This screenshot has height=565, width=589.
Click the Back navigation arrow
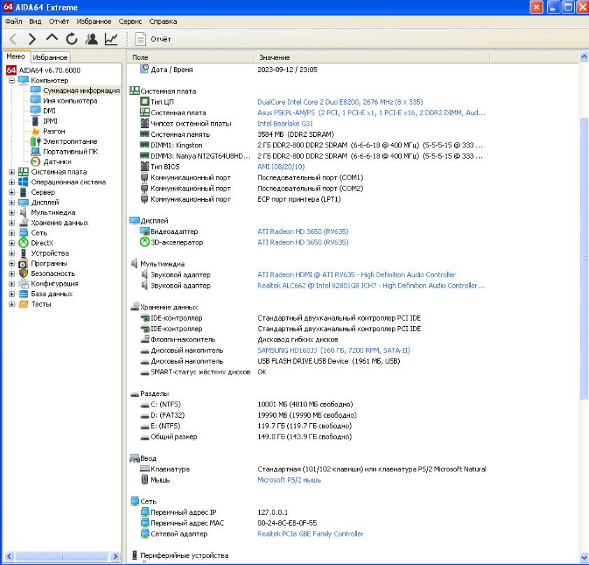click(13, 39)
